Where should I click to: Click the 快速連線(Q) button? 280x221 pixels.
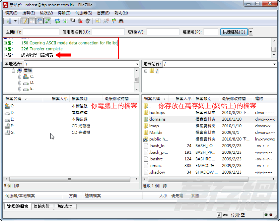234,32
